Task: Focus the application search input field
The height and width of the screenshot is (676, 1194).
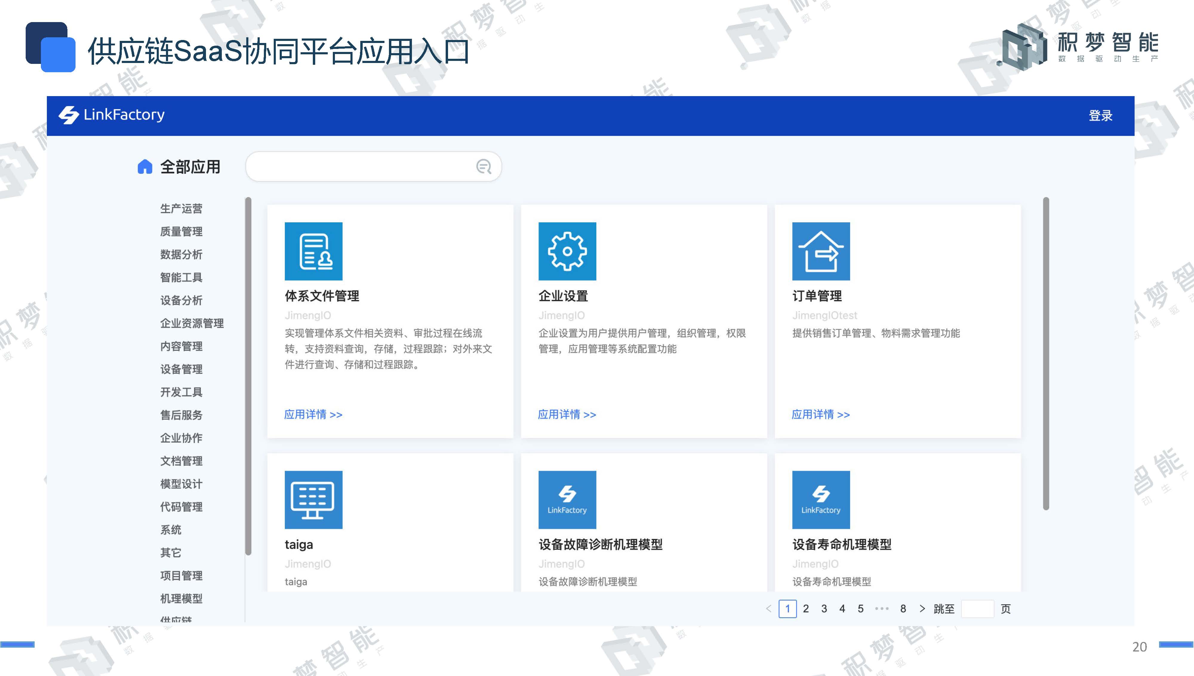Action: click(373, 166)
